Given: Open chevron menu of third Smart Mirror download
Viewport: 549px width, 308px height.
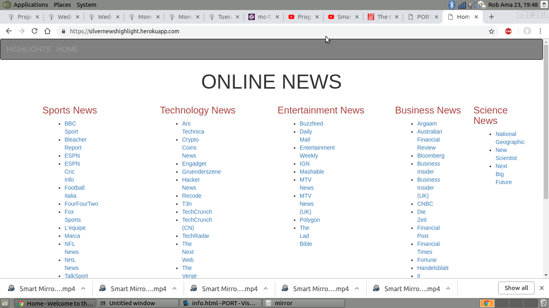Looking at the screenshot, I should point(266,288).
